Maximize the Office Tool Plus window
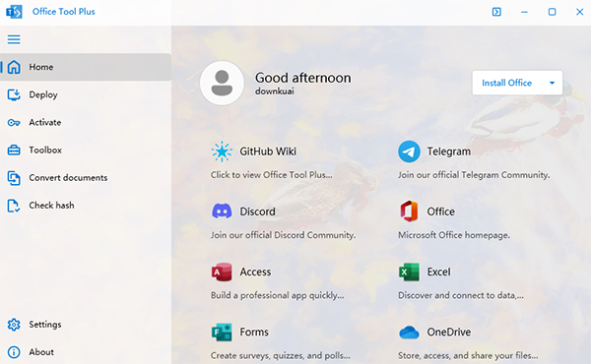Image resolution: width=591 pixels, height=364 pixels. pyautogui.click(x=552, y=12)
